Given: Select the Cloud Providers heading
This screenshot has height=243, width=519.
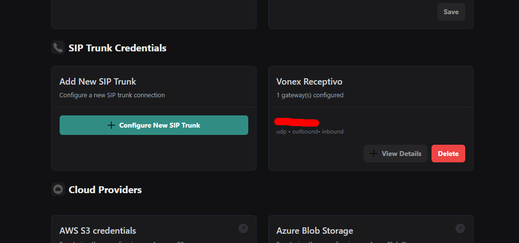Looking at the screenshot, I should tap(105, 190).
